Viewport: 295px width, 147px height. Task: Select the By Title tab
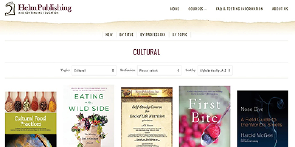point(126,35)
